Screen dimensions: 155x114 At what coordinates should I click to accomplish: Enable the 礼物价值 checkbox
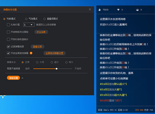pos(8,25)
